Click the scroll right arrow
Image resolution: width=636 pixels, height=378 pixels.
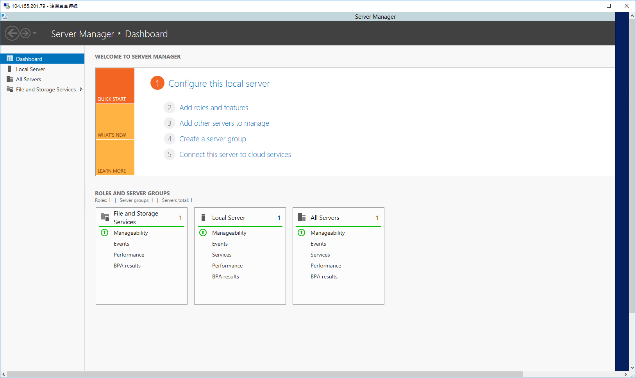pyautogui.click(x=626, y=374)
